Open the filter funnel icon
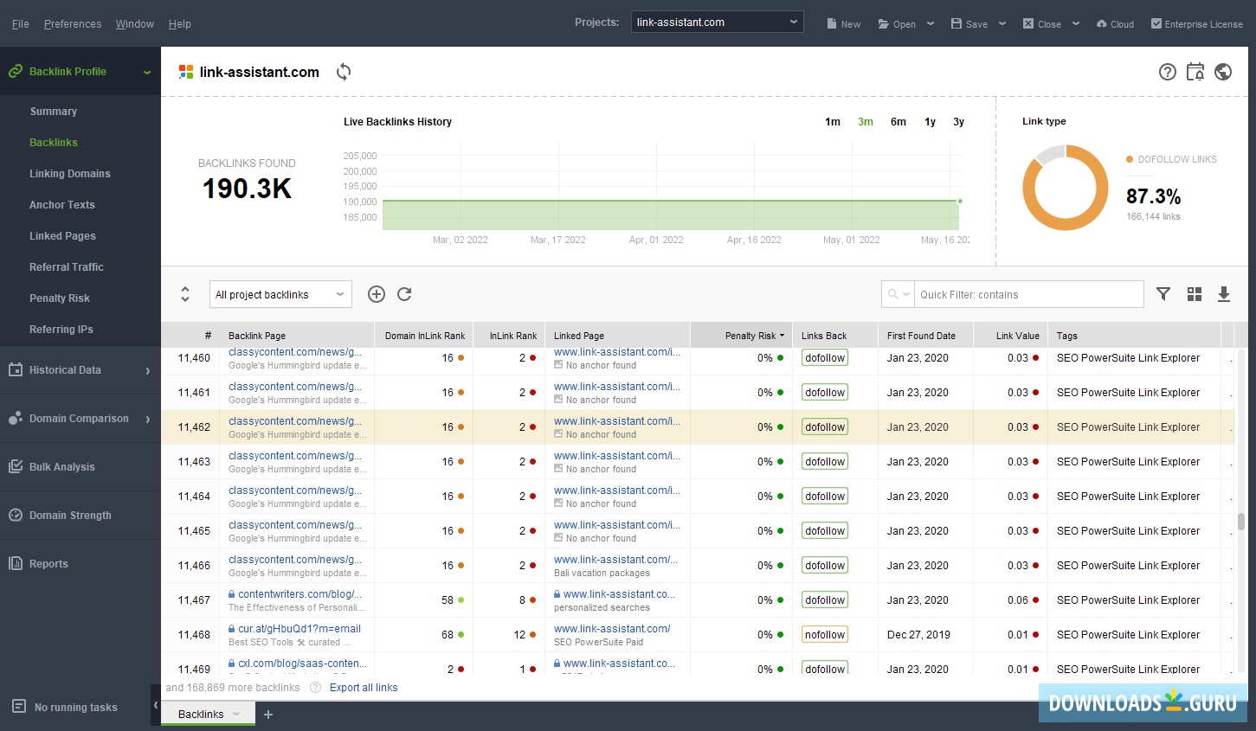Image resolution: width=1256 pixels, height=731 pixels. click(x=1163, y=294)
